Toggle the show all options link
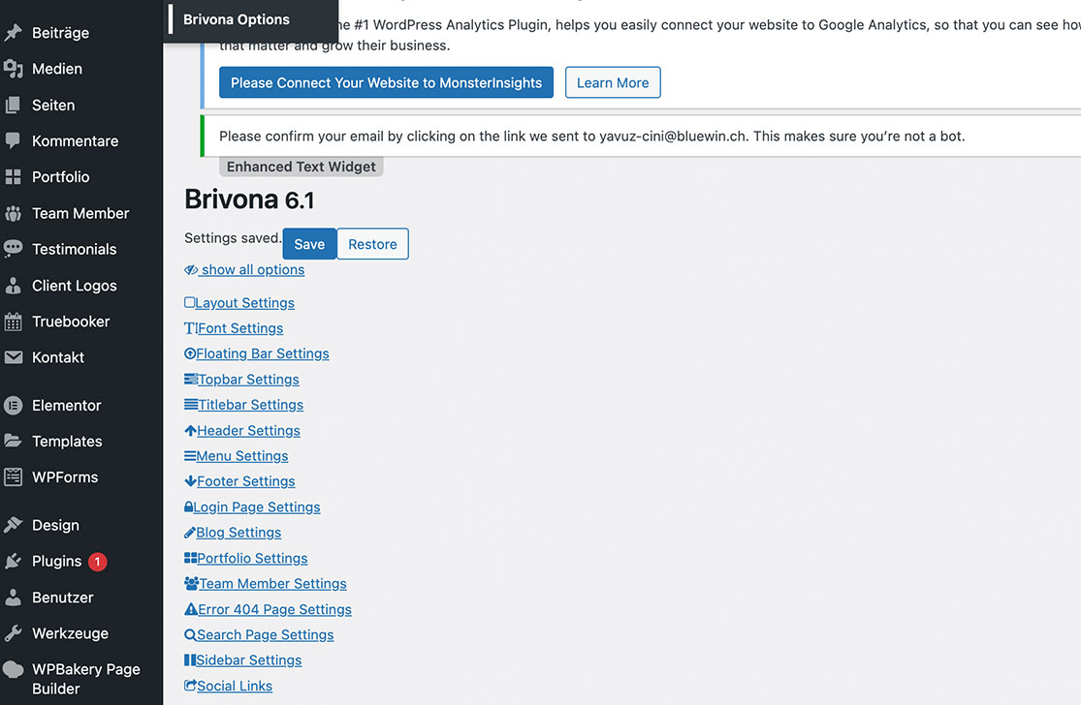 click(x=244, y=270)
